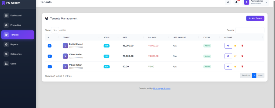Go to Dashboard in the sidebar
Screen dimensions: 275x108
coord(18,15)
